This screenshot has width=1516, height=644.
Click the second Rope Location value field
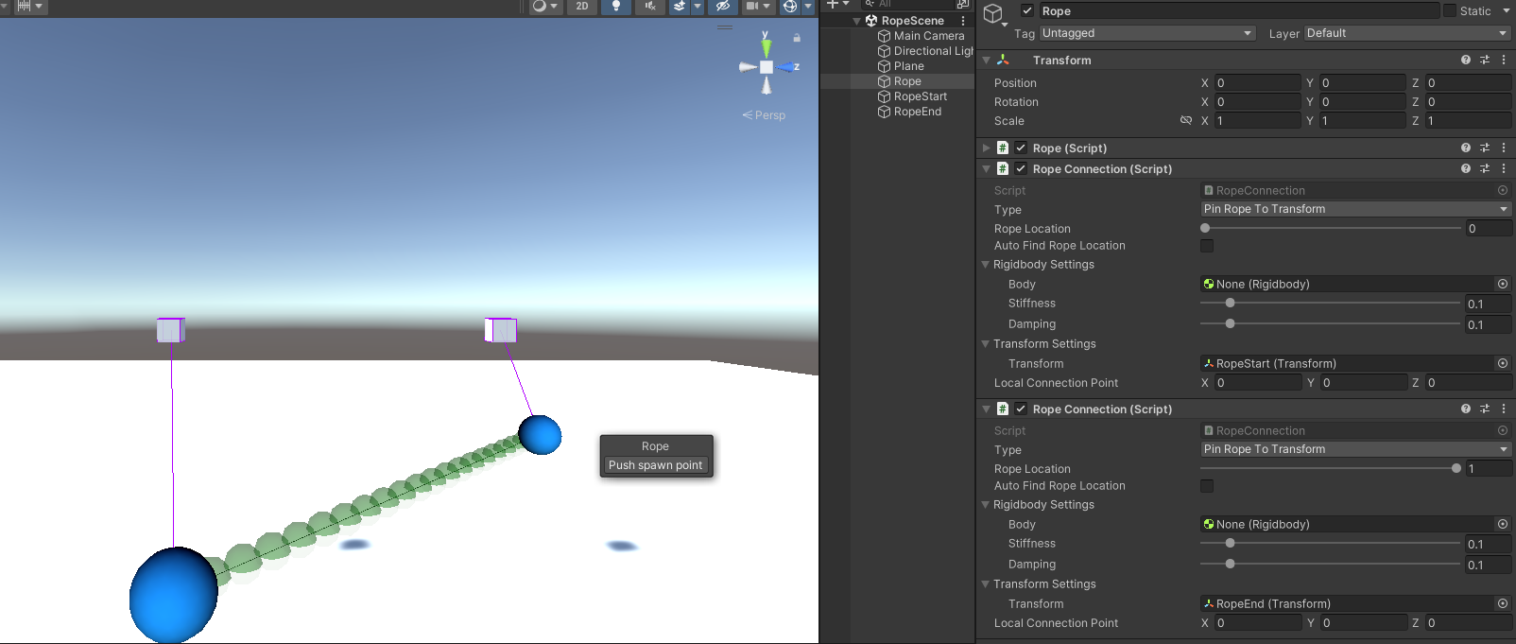pyautogui.click(x=1489, y=469)
